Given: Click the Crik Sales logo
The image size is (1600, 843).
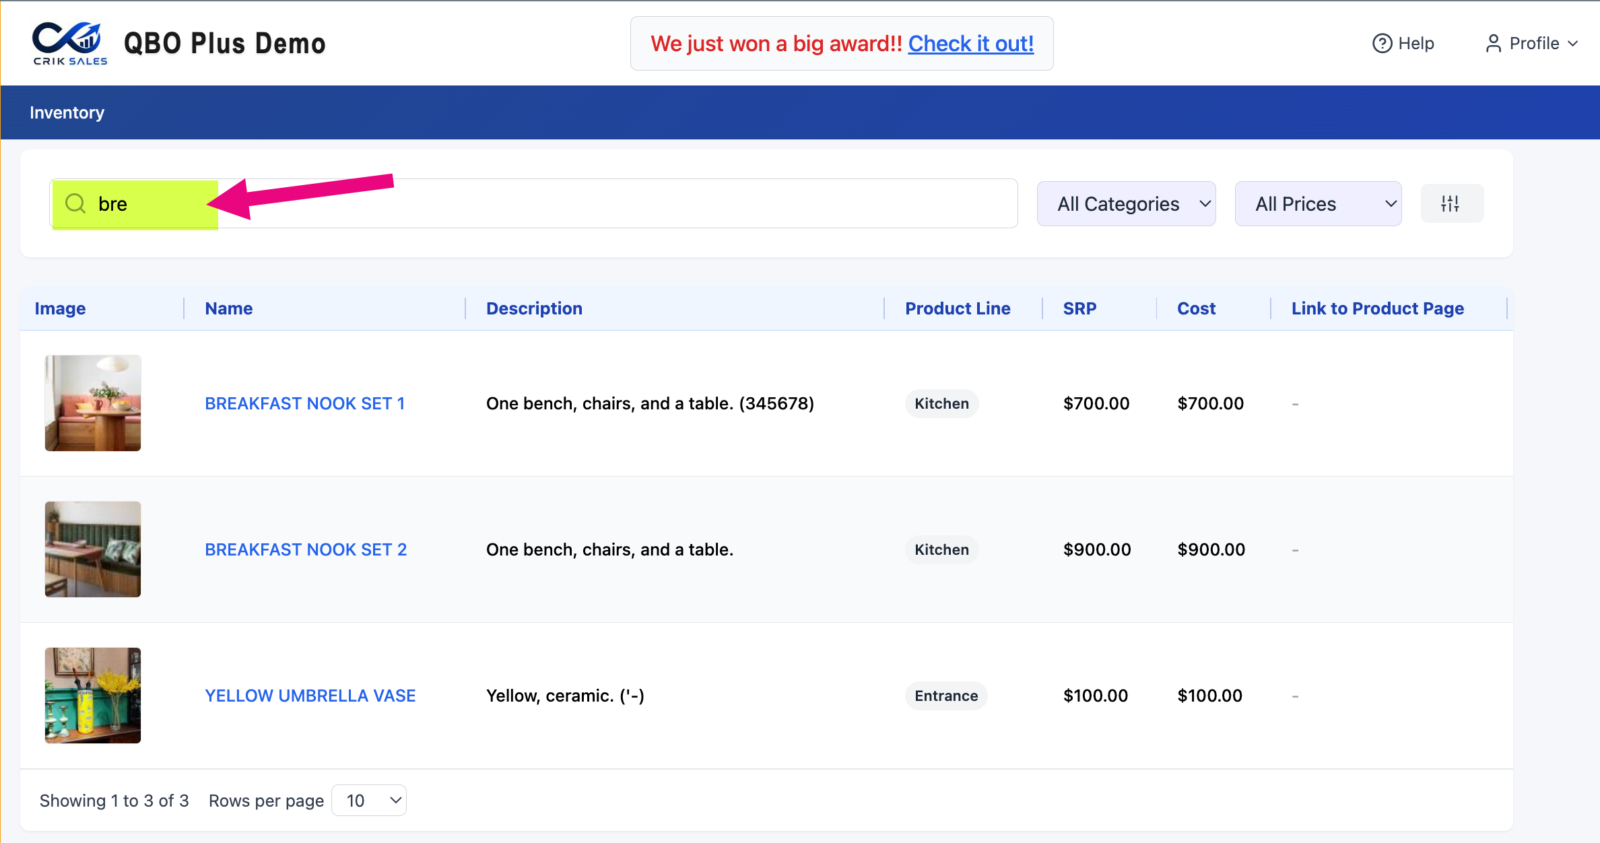Looking at the screenshot, I should click(69, 44).
